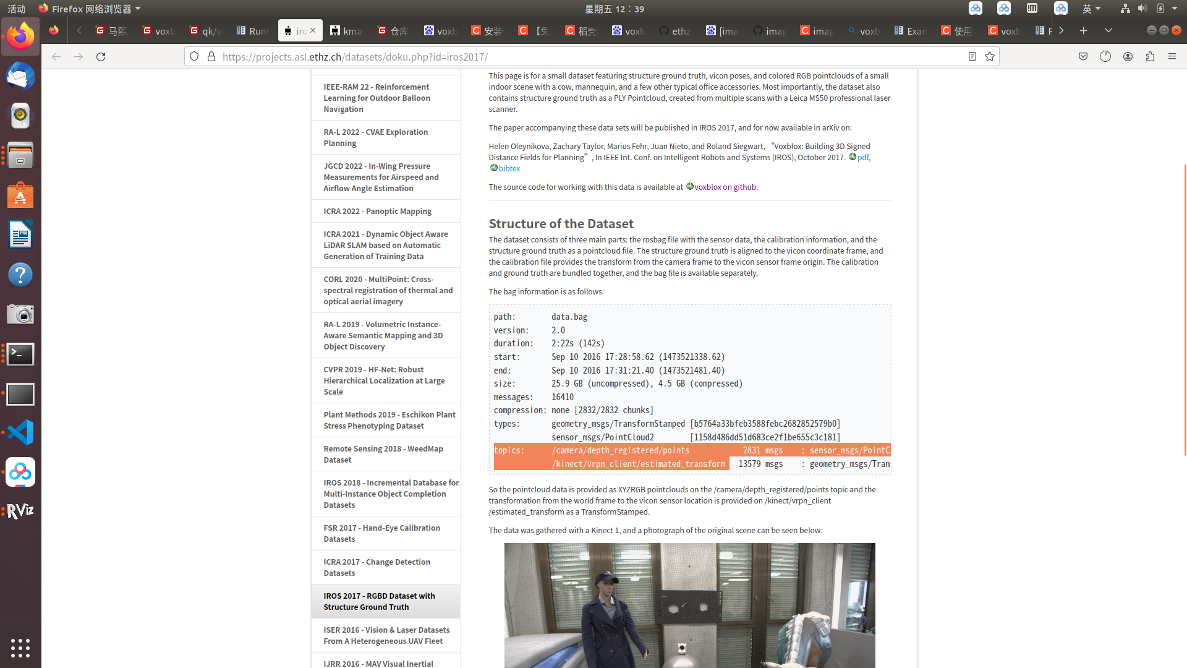Screen dimensions: 1187x668
Task: Open system status menu dropdown arrow
Action: pos(1175,9)
